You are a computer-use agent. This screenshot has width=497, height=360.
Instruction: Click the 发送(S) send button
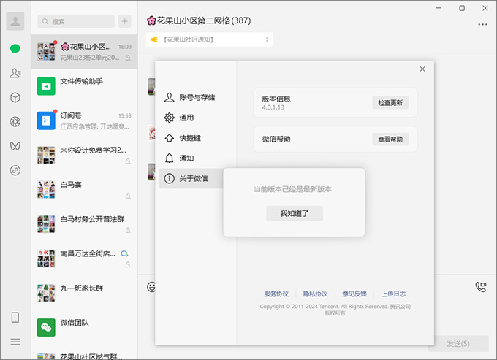(458, 344)
